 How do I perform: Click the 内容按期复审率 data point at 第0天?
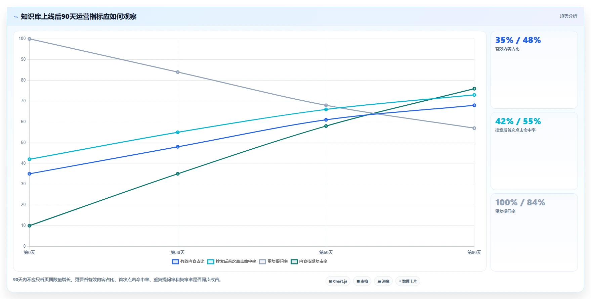[x=30, y=226]
